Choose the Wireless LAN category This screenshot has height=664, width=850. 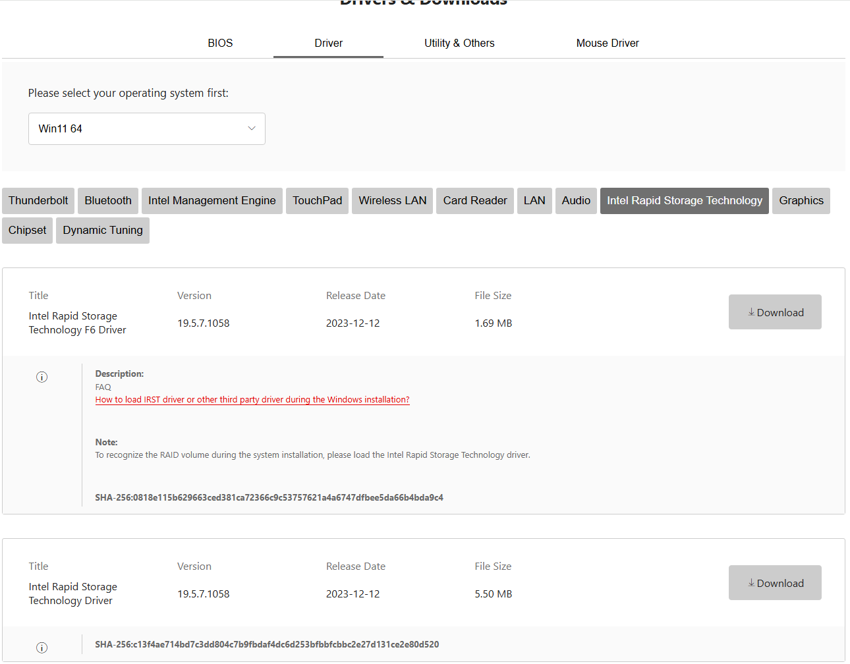393,201
